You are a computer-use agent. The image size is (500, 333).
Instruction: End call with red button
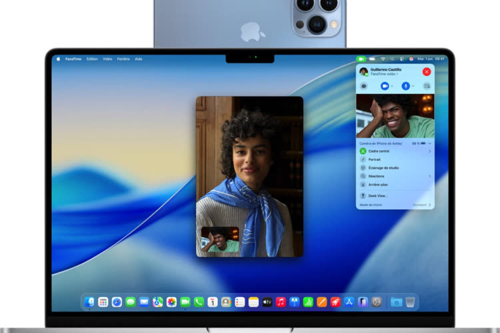tap(427, 71)
